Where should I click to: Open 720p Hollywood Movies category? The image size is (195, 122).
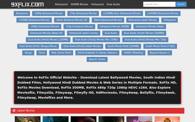(79, 27)
